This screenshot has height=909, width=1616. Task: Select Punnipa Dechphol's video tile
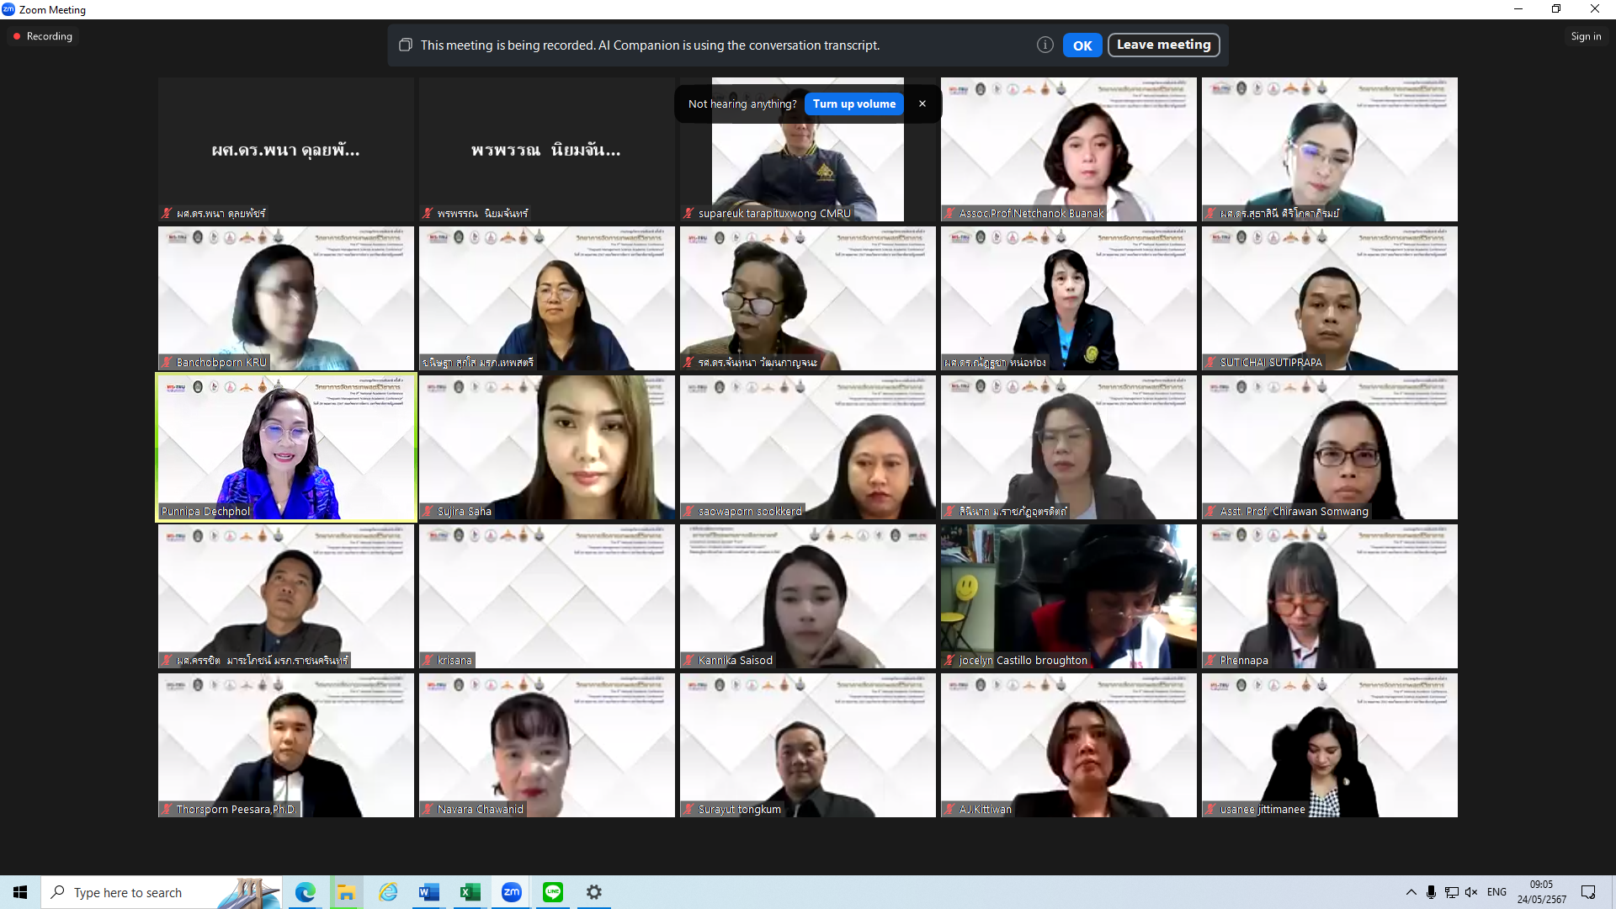(x=286, y=447)
